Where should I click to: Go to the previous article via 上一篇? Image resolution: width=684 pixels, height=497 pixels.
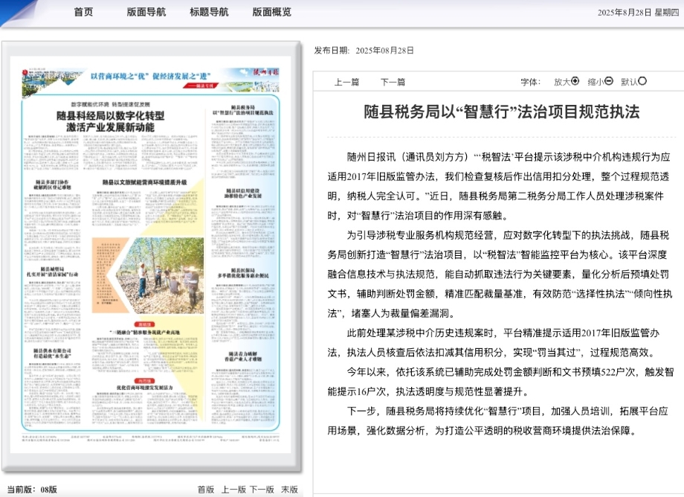tap(346, 82)
